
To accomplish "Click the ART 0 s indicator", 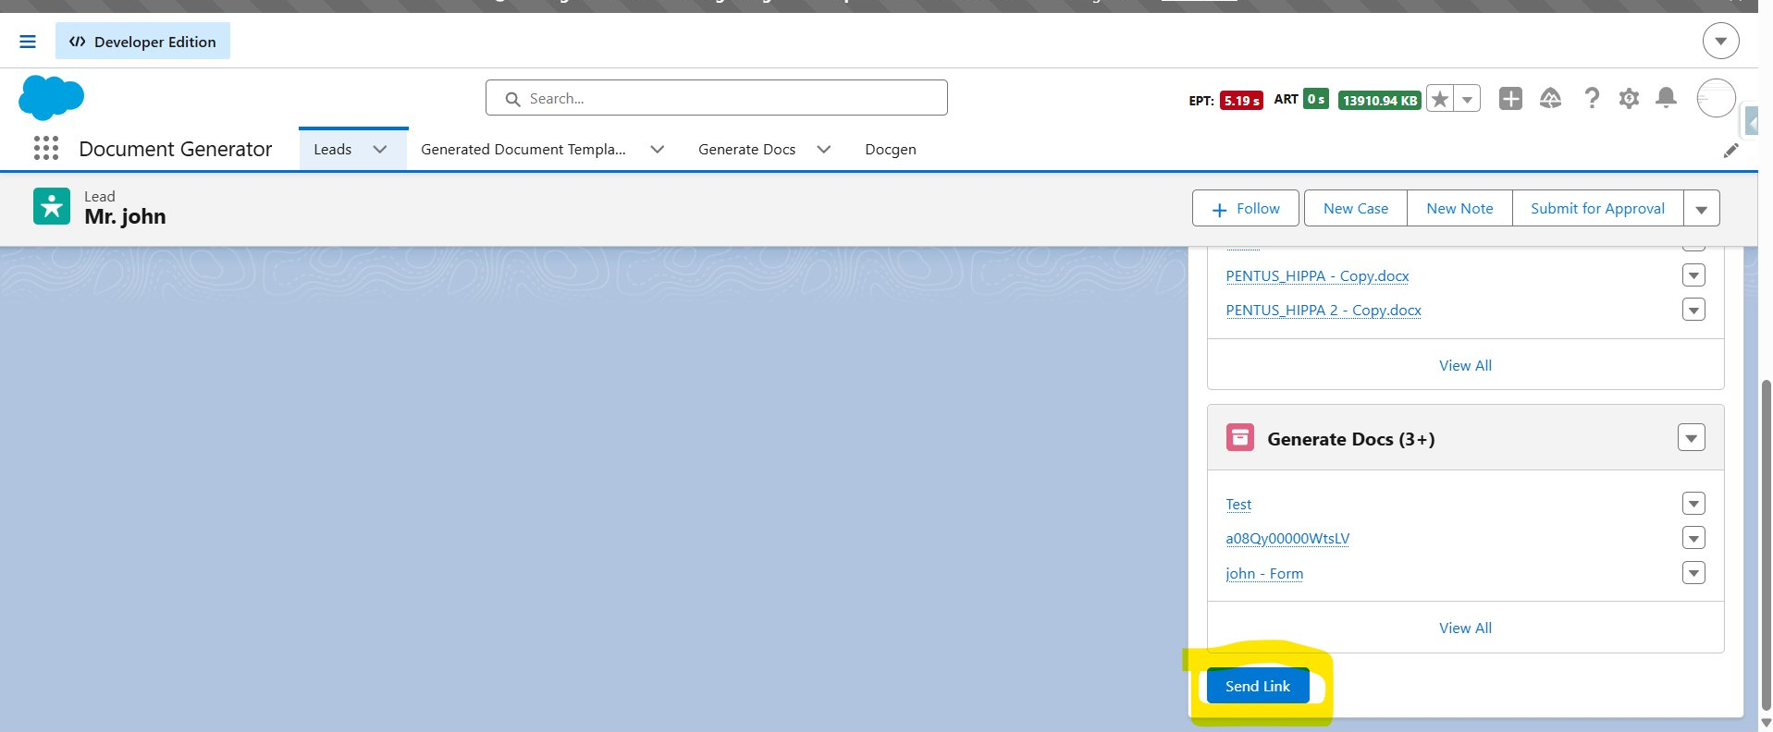I will tap(1301, 99).
